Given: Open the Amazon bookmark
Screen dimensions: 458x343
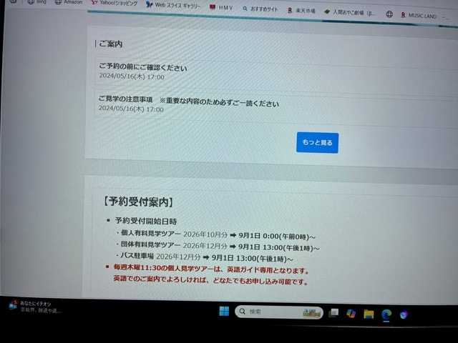Looking at the screenshot, I should tap(69, 1).
